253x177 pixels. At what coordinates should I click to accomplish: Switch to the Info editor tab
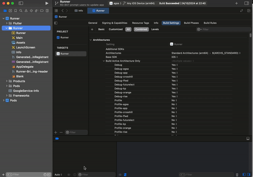click(x=79, y=11)
